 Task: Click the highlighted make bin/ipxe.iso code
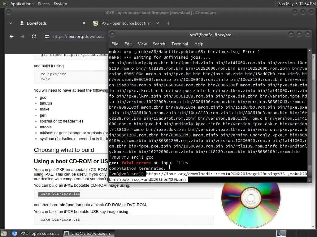(x=59, y=194)
